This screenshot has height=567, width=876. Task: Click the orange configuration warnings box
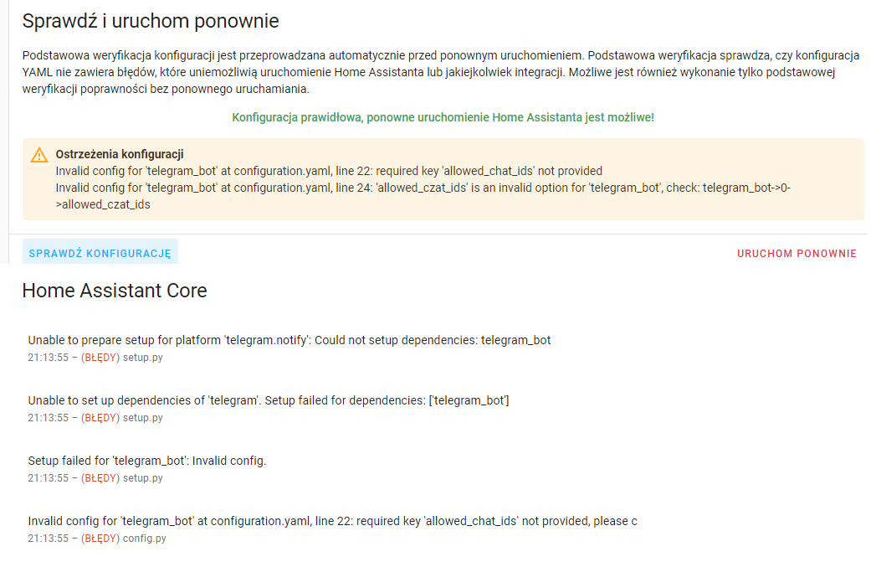(x=443, y=179)
